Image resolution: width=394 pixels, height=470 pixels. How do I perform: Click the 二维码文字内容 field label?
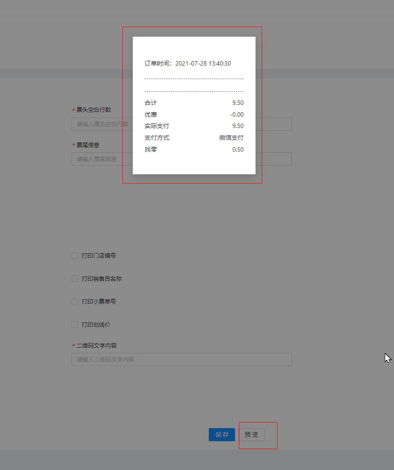(97, 346)
